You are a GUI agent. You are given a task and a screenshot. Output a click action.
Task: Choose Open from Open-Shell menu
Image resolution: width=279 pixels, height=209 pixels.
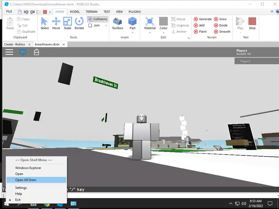pyautogui.click(x=37, y=174)
